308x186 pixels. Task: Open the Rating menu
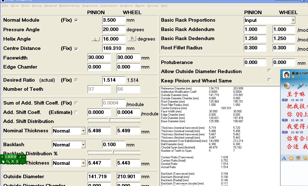(37, 6)
